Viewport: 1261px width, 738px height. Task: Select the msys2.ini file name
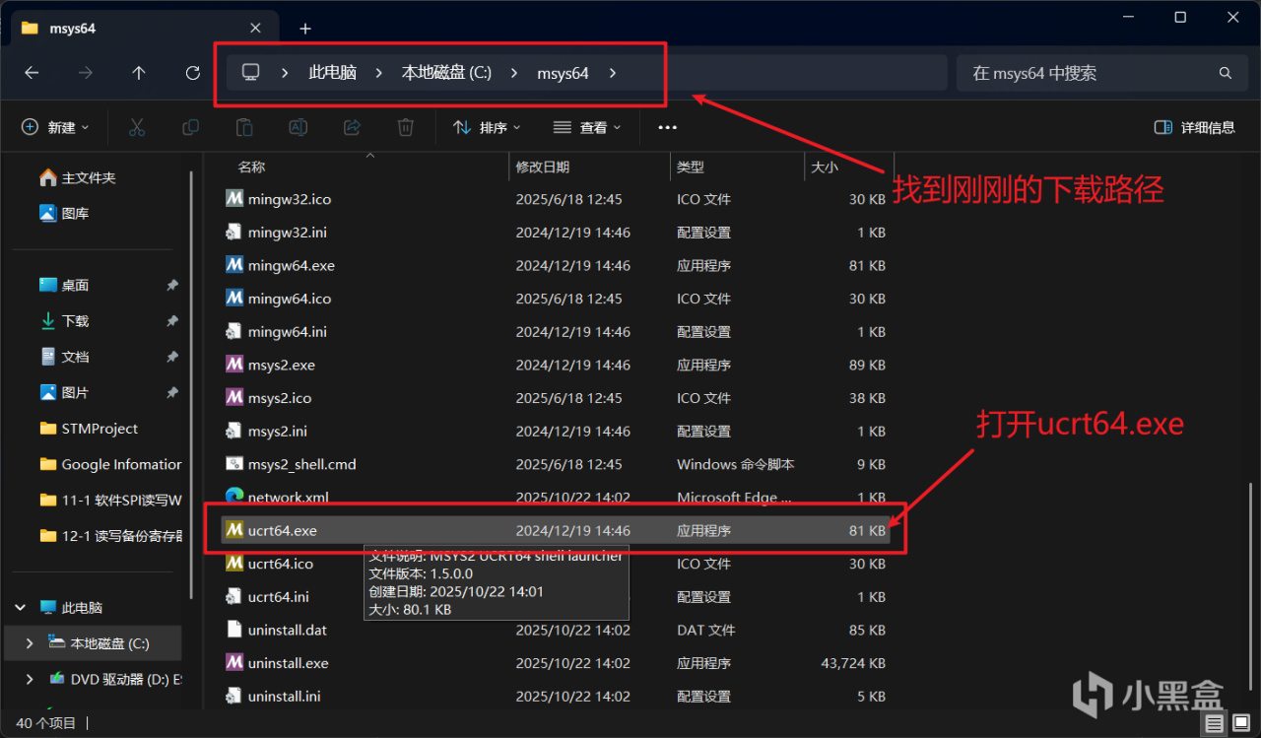click(278, 431)
